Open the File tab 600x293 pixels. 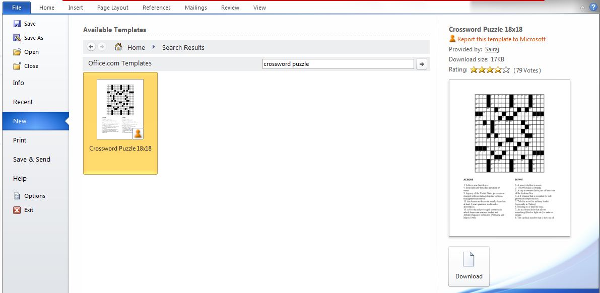click(x=17, y=7)
